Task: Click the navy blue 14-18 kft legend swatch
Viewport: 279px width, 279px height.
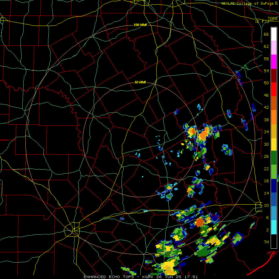Action: point(274,186)
